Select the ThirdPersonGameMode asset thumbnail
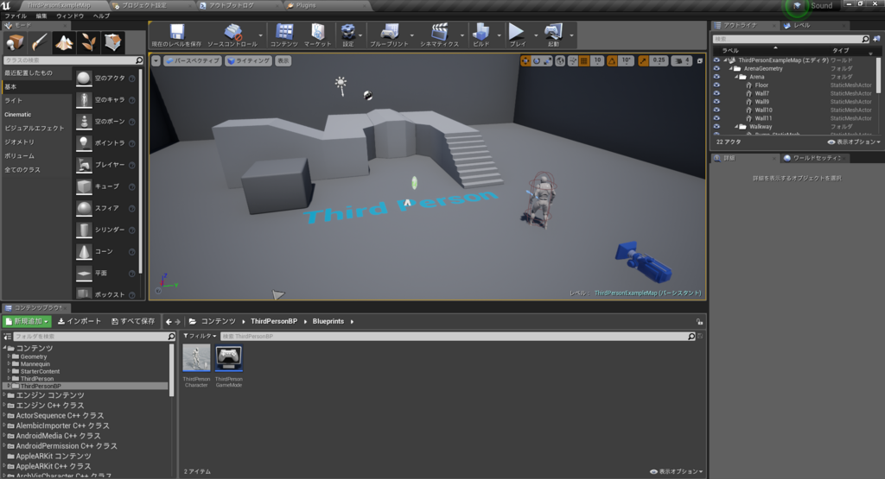This screenshot has height=479, width=885. [x=228, y=358]
